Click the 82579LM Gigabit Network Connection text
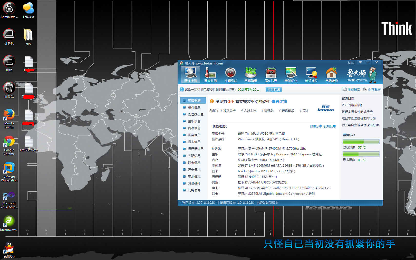416x260 pixels. click(x=276, y=194)
